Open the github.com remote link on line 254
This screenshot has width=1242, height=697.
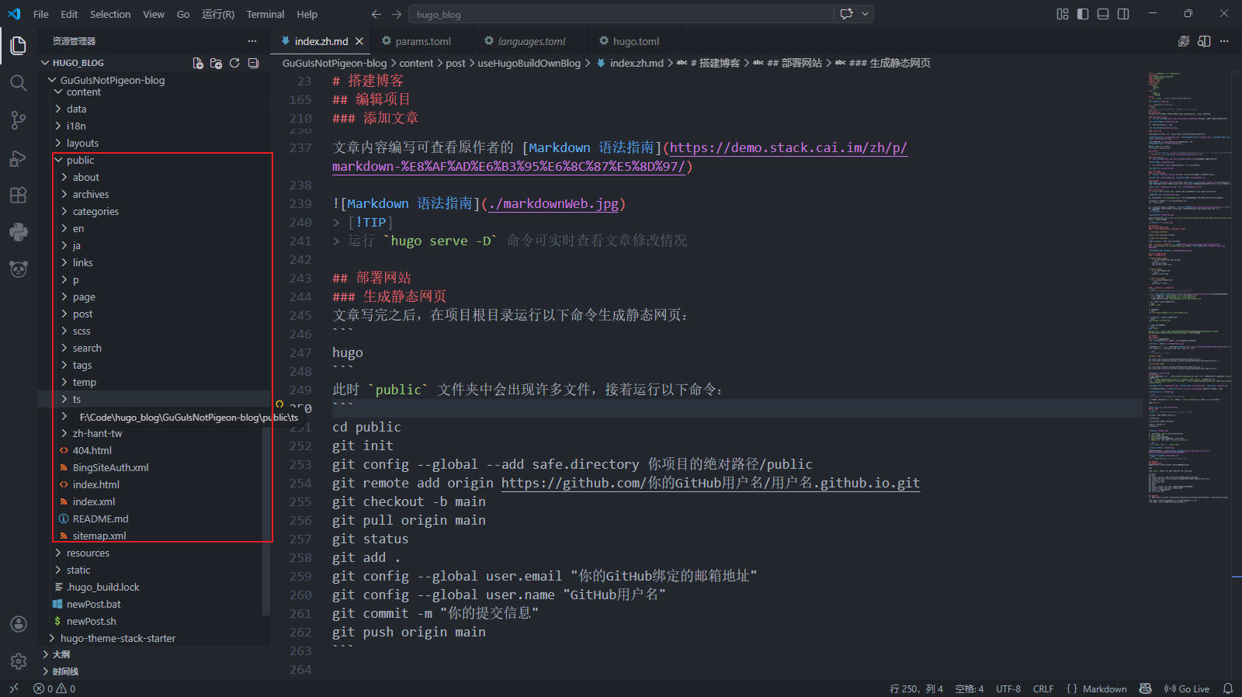tap(710, 483)
